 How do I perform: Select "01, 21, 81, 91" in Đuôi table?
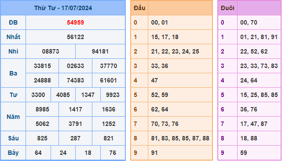(259, 37)
